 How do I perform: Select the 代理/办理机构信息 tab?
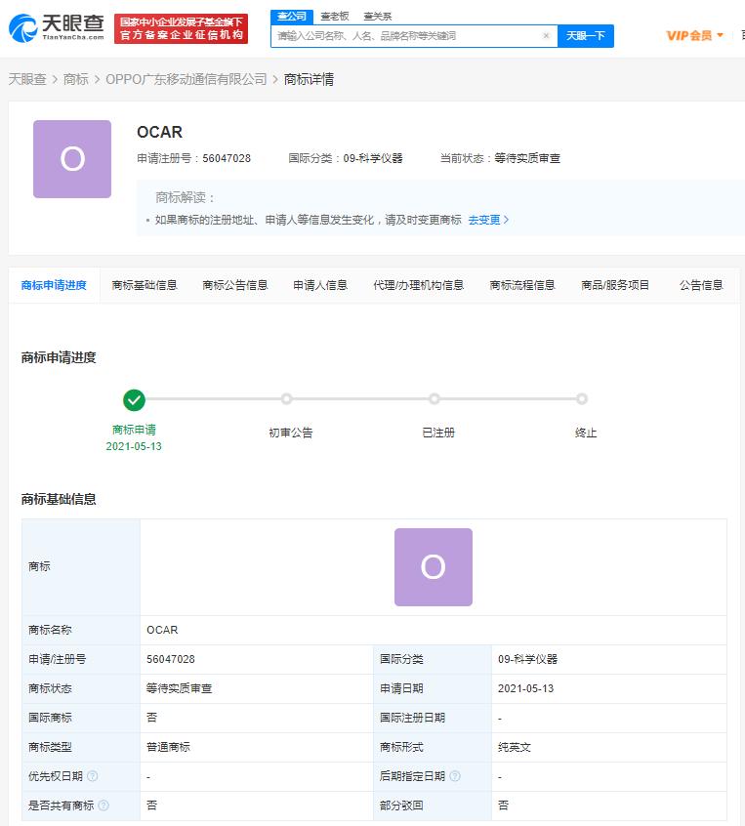(x=418, y=285)
